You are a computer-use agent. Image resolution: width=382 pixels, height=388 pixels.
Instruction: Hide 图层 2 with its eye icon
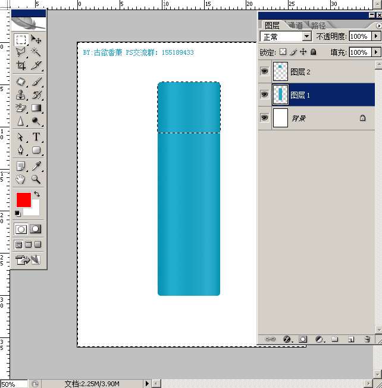[x=265, y=72]
